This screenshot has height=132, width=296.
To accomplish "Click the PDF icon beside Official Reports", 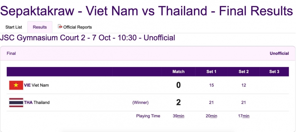I will coord(60,26).
